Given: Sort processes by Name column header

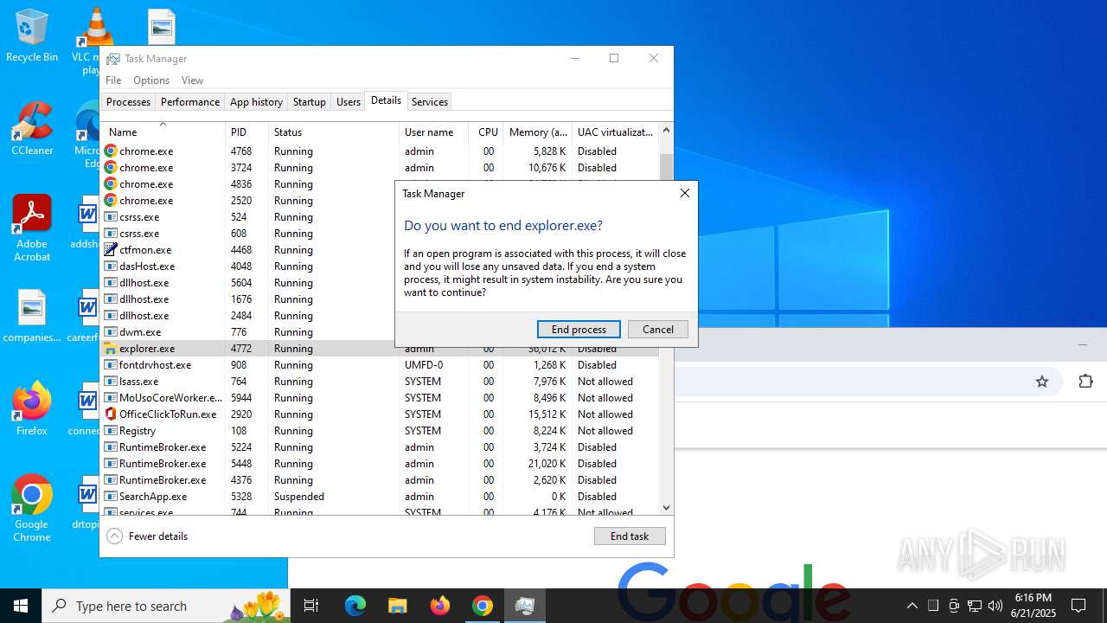Looking at the screenshot, I should [163, 132].
